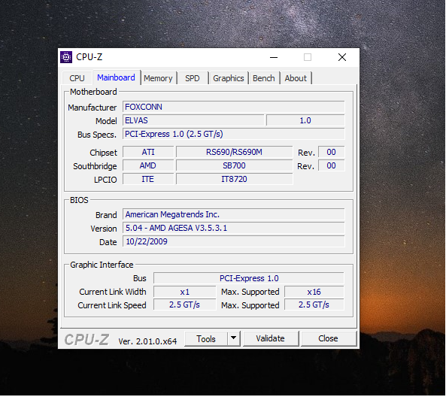Viewport: 446px width, 397px height.
Task: Click the Max. Supported speed 2.5 GT/s value
Action: pyautogui.click(x=314, y=305)
